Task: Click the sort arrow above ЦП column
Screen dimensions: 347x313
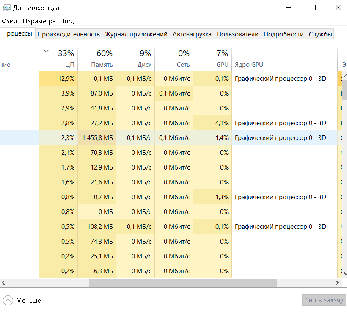Action: click(46, 52)
